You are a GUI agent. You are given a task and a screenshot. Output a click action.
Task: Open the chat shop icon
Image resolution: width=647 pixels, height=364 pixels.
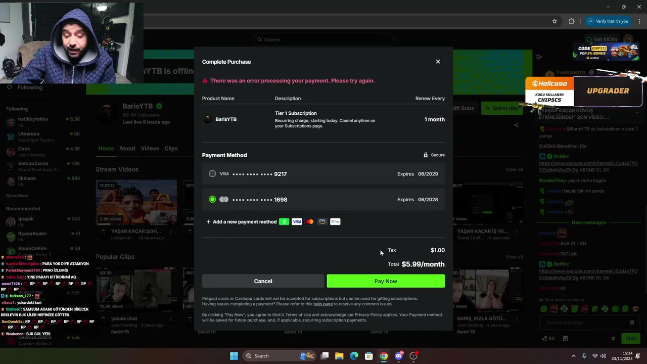pyautogui.click(x=565, y=339)
